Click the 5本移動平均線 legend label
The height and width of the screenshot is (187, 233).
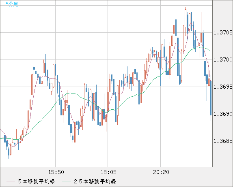coord(37,181)
